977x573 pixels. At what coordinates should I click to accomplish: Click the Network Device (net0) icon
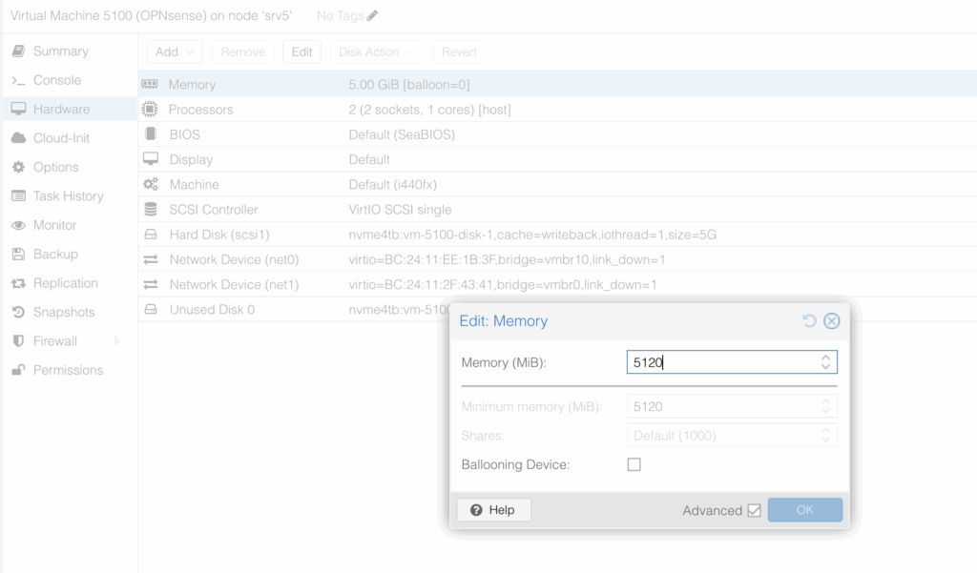150,259
